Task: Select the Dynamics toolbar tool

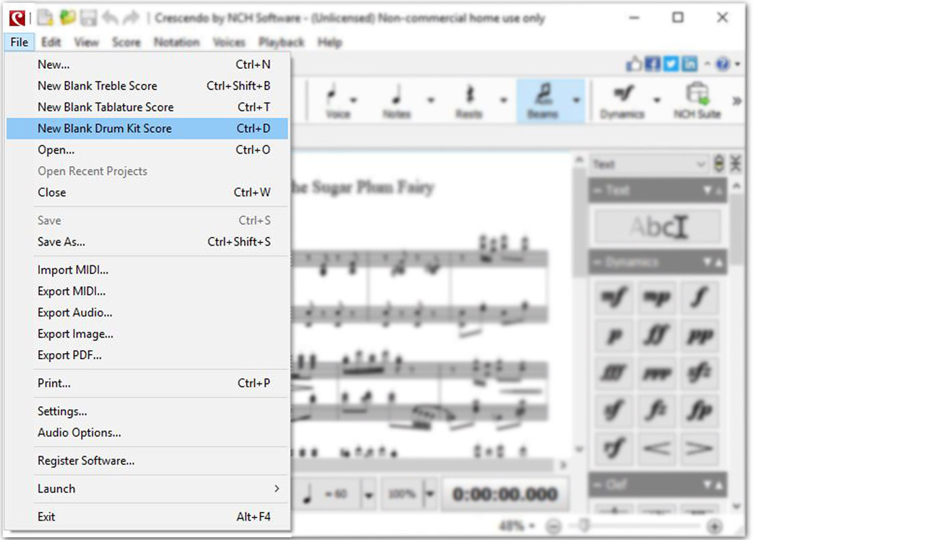Action: click(622, 101)
